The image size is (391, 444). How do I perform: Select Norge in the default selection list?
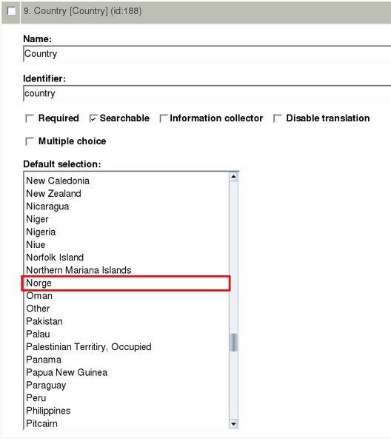tap(127, 283)
